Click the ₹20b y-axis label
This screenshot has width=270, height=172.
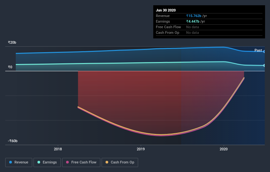pyautogui.click(x=12, y=42)
